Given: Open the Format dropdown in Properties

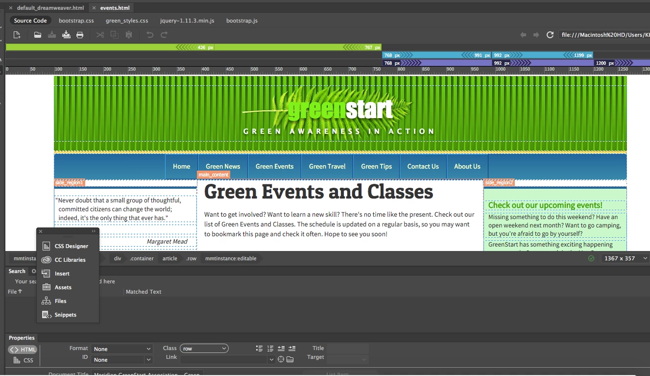Looking at the screenshot, I should point(122,349).
